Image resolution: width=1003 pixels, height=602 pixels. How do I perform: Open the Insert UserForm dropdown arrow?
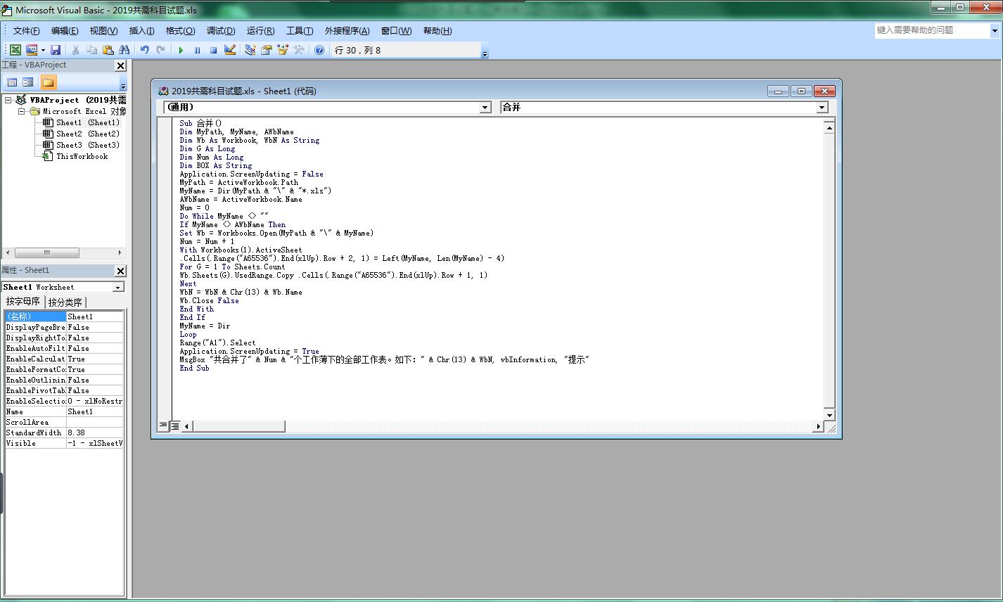[43, 50]
